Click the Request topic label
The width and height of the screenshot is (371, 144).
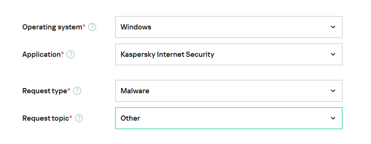[x=45, y=118]
